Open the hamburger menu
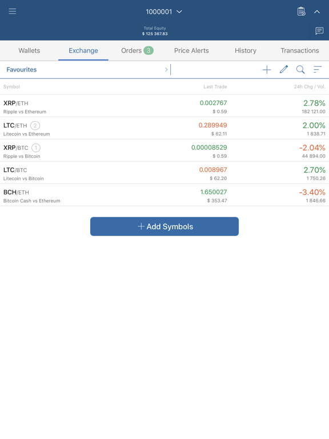The height and width of the screenshot is (439, 329). click(13, 11)
